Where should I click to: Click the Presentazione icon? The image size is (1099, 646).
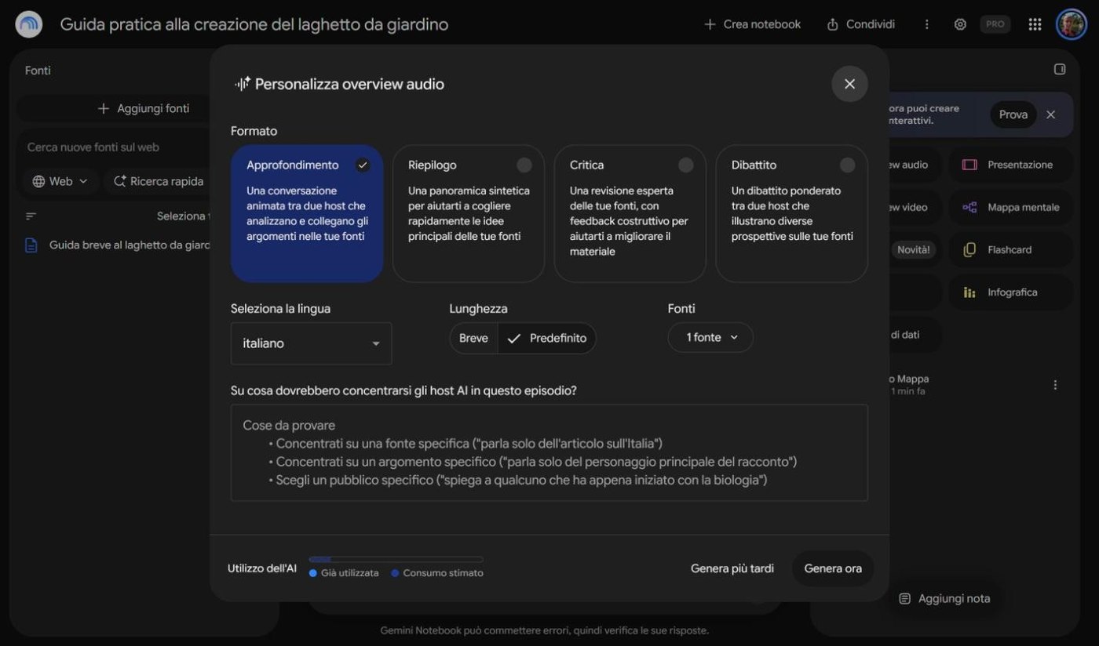click(969, 165)
